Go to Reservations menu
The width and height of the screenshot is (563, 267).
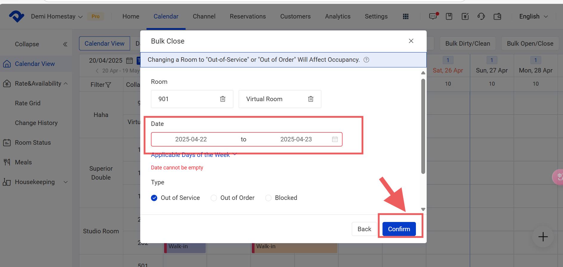tap(248, 16)
